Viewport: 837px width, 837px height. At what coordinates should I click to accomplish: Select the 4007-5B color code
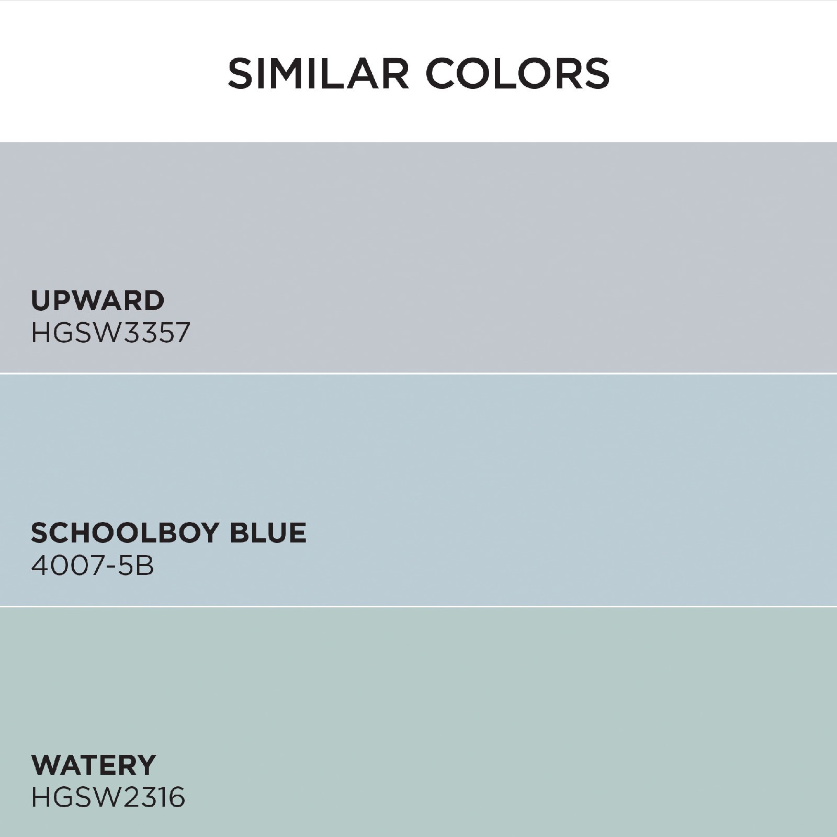93,565
